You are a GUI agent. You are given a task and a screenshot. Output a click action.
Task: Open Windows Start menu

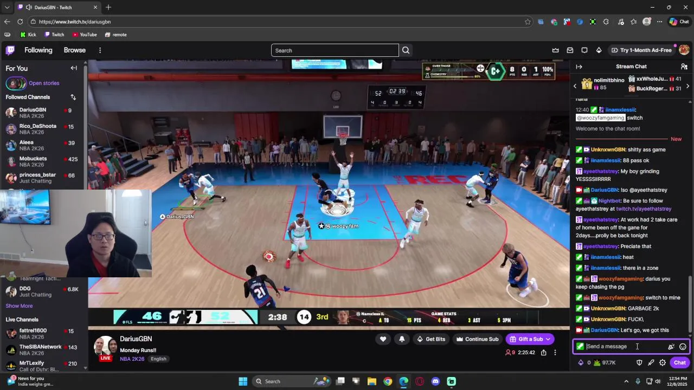[x=243, y=381]
